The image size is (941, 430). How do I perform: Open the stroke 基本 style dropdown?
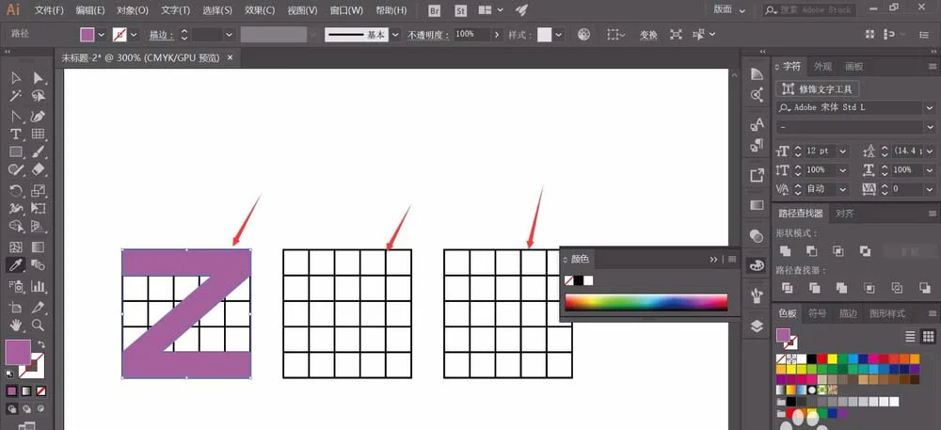point(395,35)
